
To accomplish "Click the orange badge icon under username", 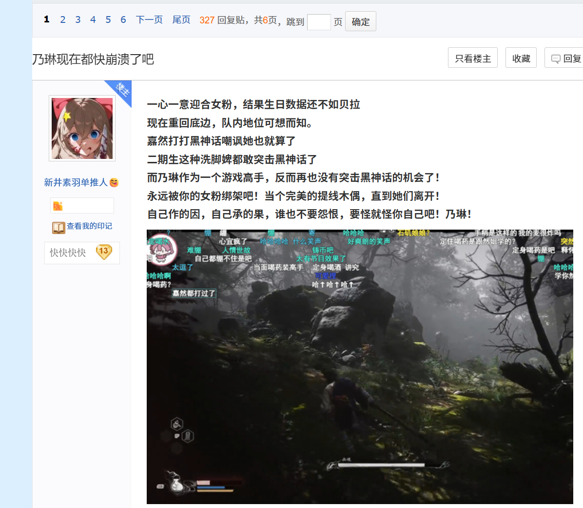I will [x=58, y=206].
